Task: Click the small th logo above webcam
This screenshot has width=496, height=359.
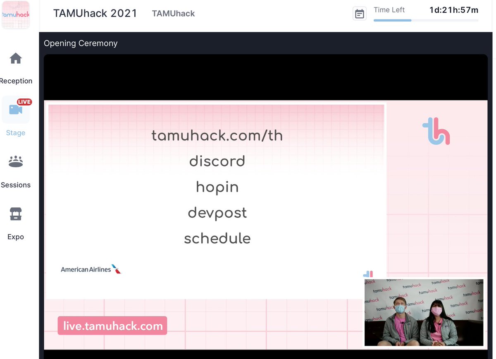Action: tap(368, 274)
